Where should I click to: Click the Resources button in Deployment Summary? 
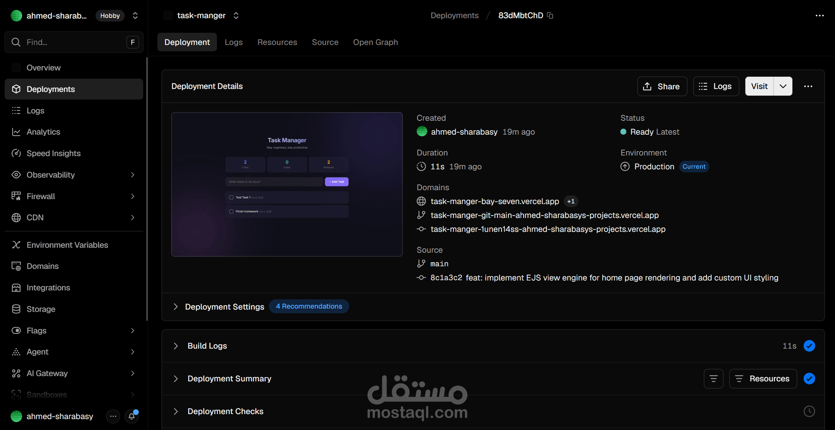763,379
